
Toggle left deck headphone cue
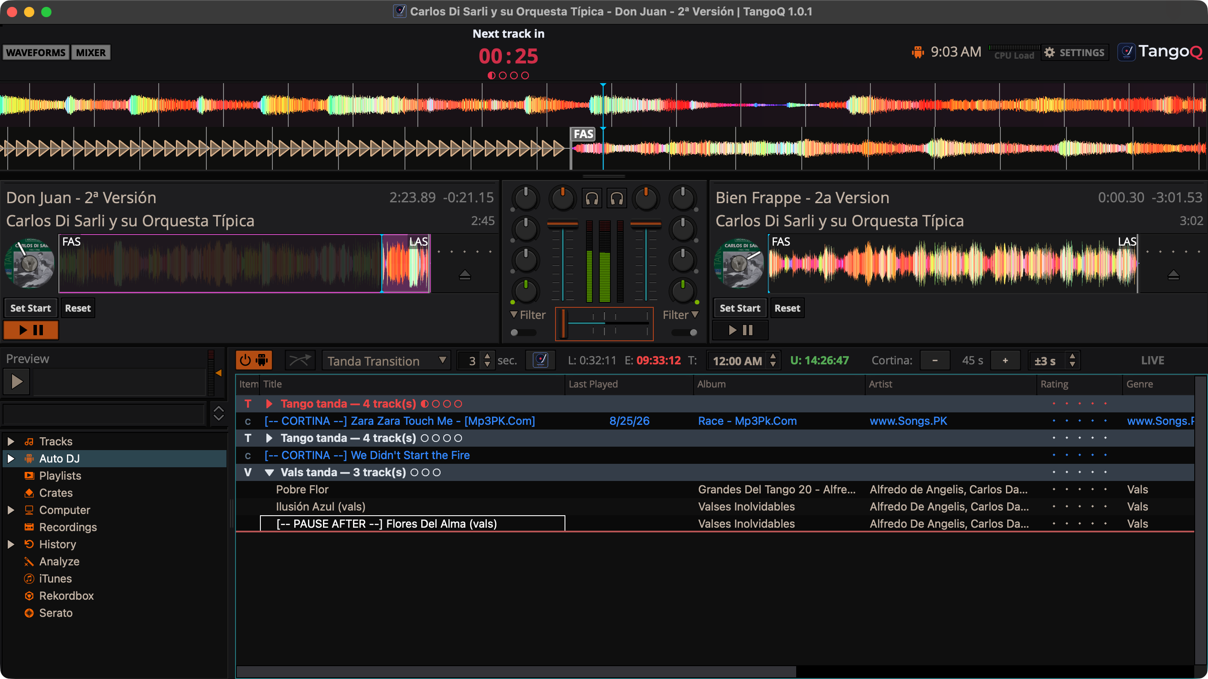[x=592, y=199]
